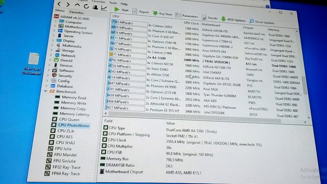Select the Network tree icon

tap(57, 55)
